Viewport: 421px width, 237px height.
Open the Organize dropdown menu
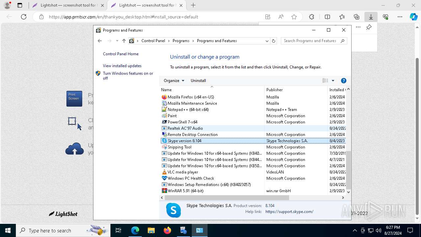174,81
